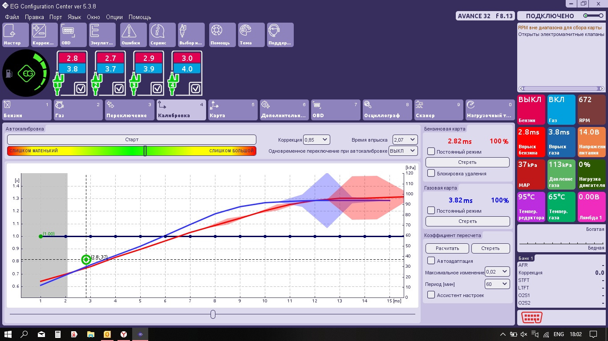Click the ENG language indicator in the tray
The width and height of the screenshot is (608, 341).
click(559, 334)
